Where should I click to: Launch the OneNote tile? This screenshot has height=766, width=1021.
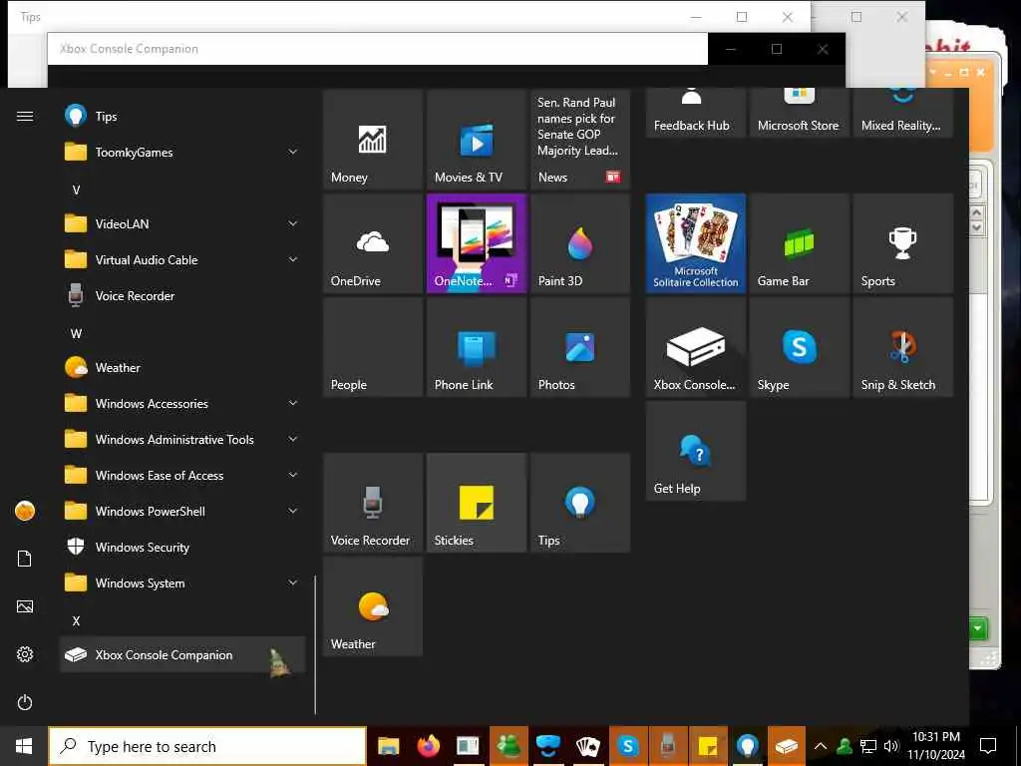(x=476, y=243)
